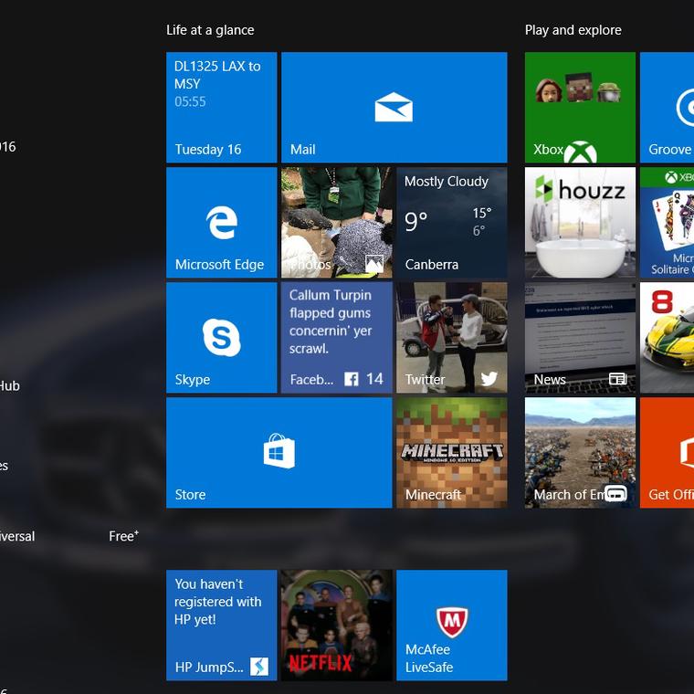This screenshot has height=694, width=694.
Task: Open the Windows Store tile
Action: (279, 453)
